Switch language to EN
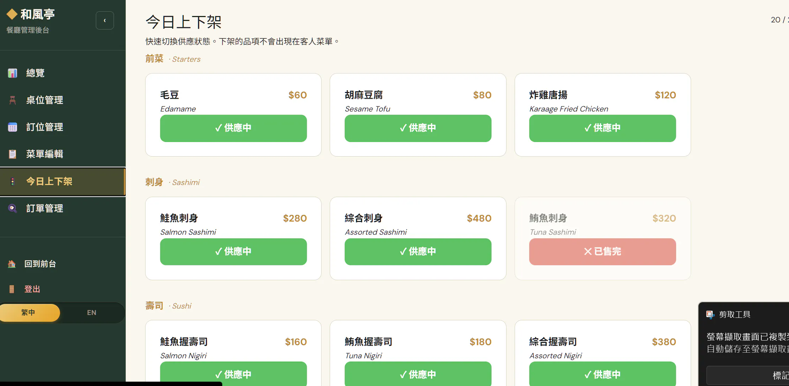Viewport: 789px width, 386px height. pyautogui.click(x=92, y=313)
